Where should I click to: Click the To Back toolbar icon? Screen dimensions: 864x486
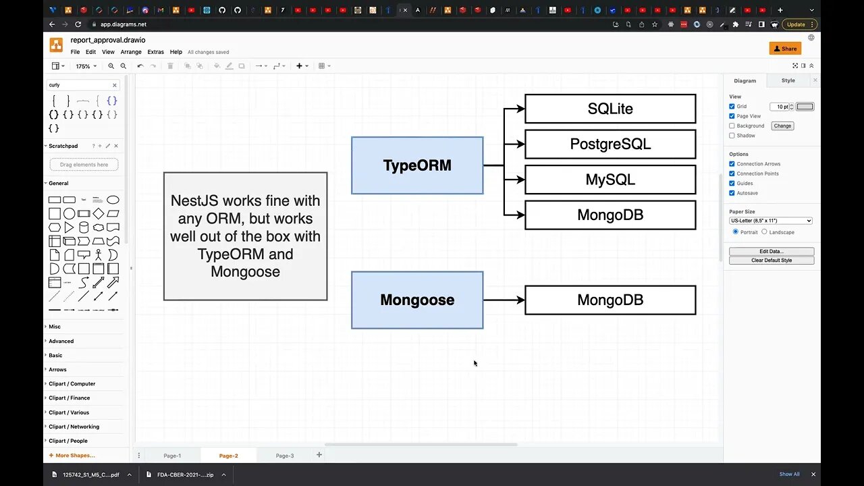[x=200, y=66]
